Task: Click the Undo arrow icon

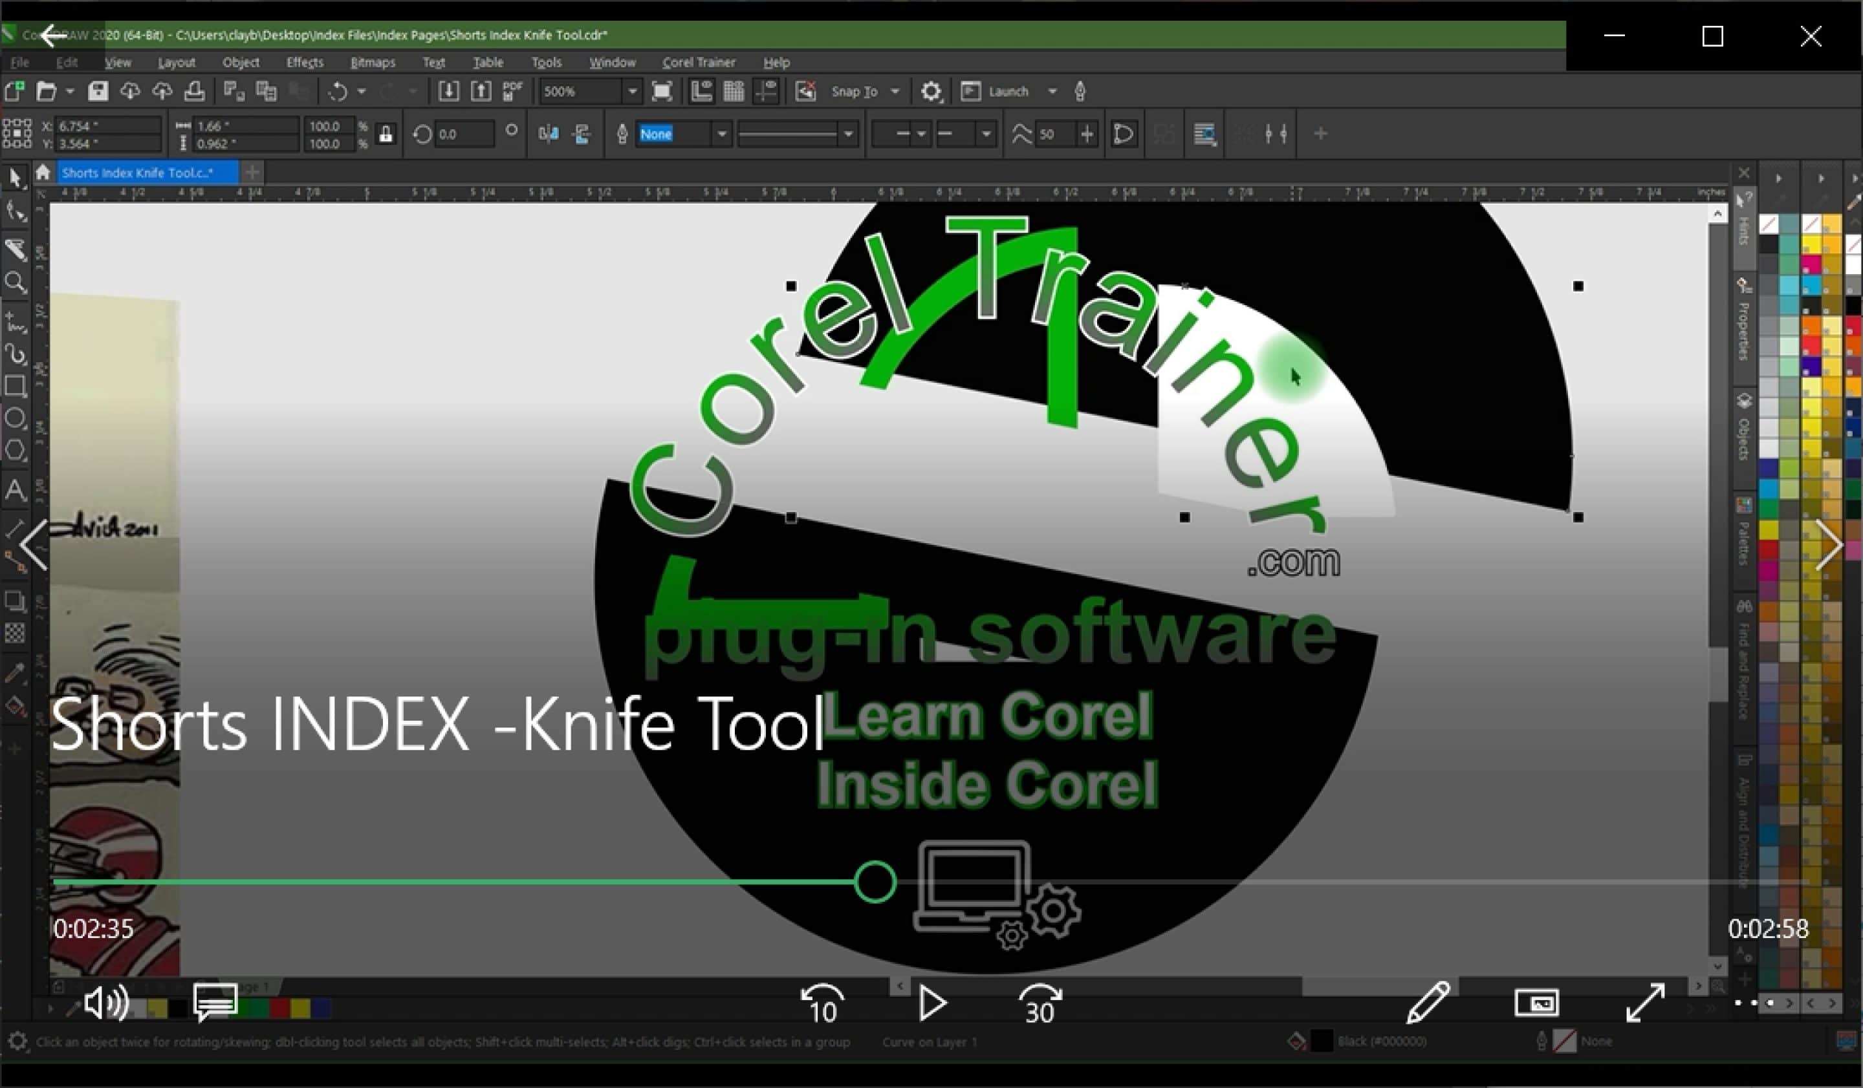Action: click(x=338, y=92)
